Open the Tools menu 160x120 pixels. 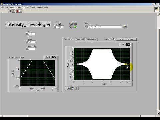click(33, 7)
